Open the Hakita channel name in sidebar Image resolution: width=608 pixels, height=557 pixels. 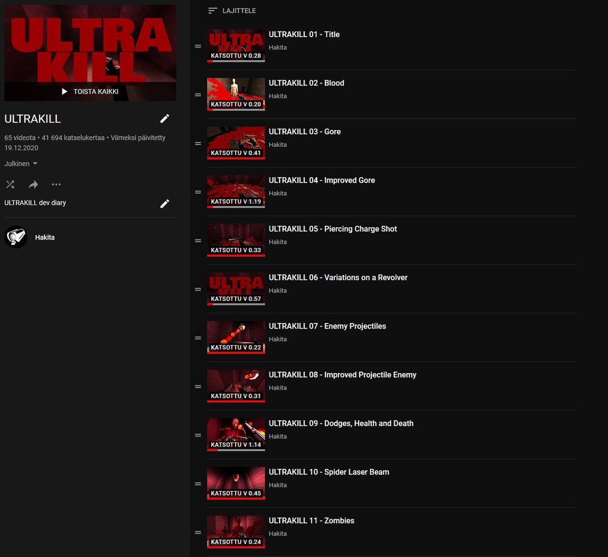click(x=45, y=237)
